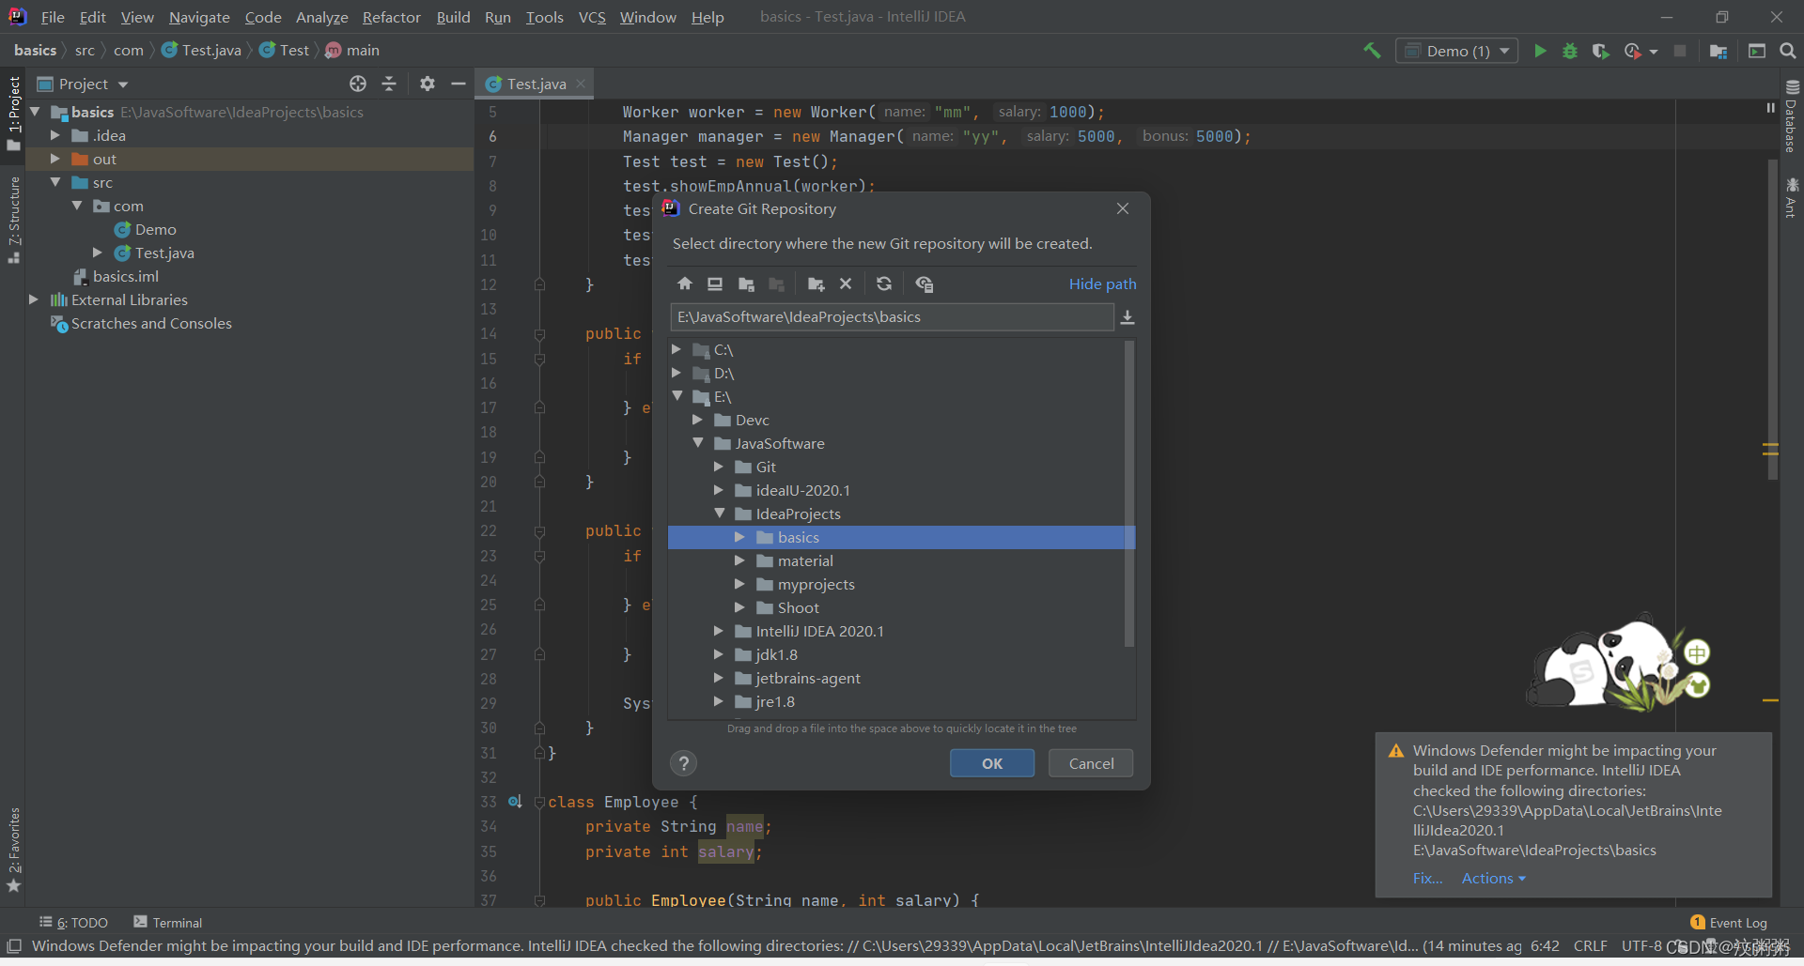Open the Ant tool window

[1792, 198]
